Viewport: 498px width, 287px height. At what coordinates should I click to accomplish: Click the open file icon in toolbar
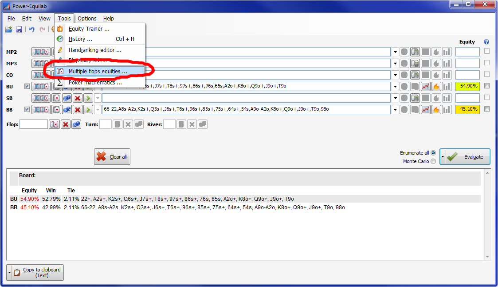9,30
